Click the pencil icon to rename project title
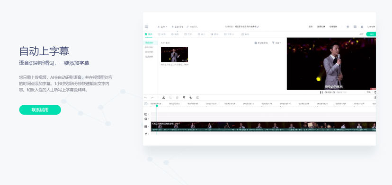The height and width of the screenshot is (185, 392). tap(258, 27)
